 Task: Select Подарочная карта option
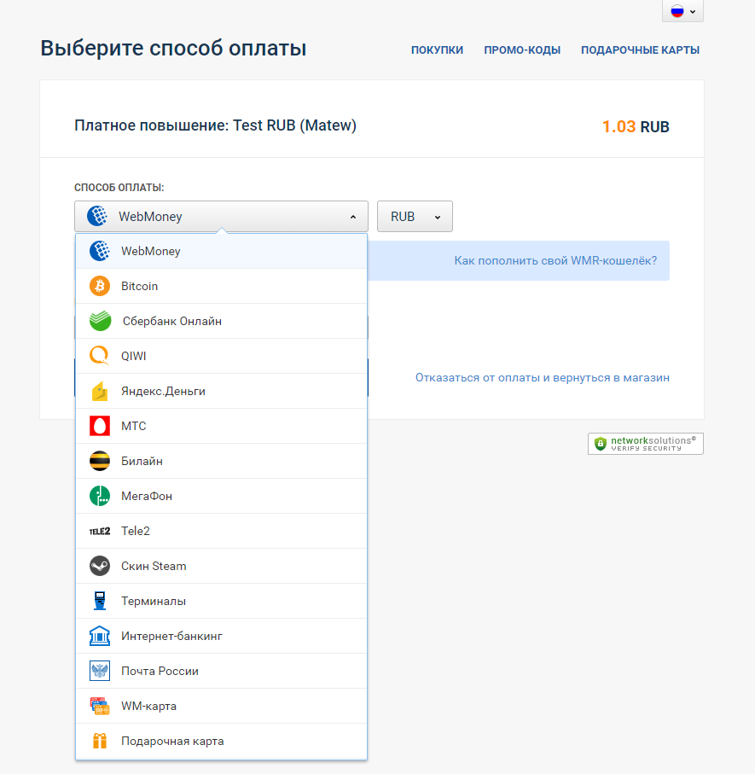[x=222, y=742]
